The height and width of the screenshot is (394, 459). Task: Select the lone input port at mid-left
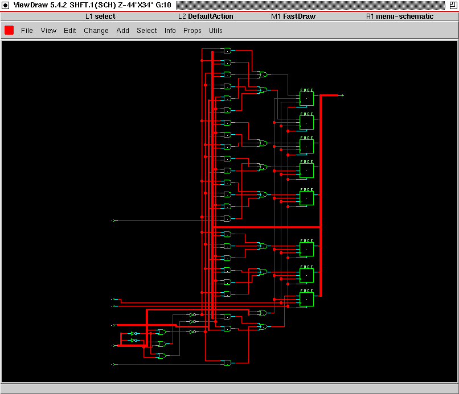click(x=114, y=220)
